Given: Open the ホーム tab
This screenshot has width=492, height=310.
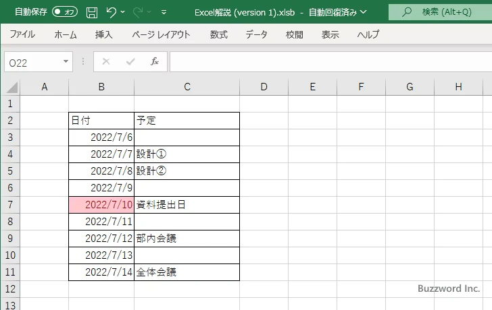Looking at the screenshot, I should pyautogui.click(x=66, y=34).
